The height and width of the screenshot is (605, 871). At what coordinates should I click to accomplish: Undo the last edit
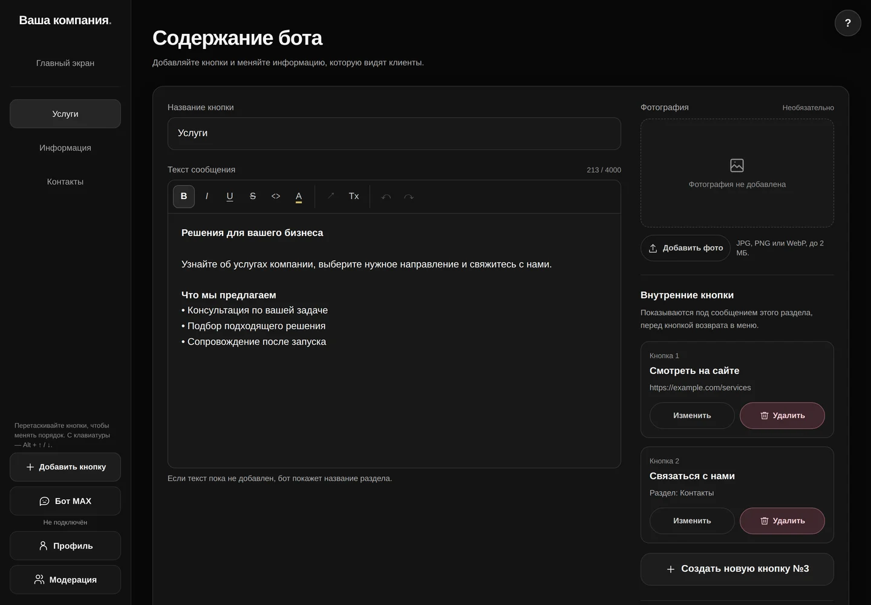(386, 197)
